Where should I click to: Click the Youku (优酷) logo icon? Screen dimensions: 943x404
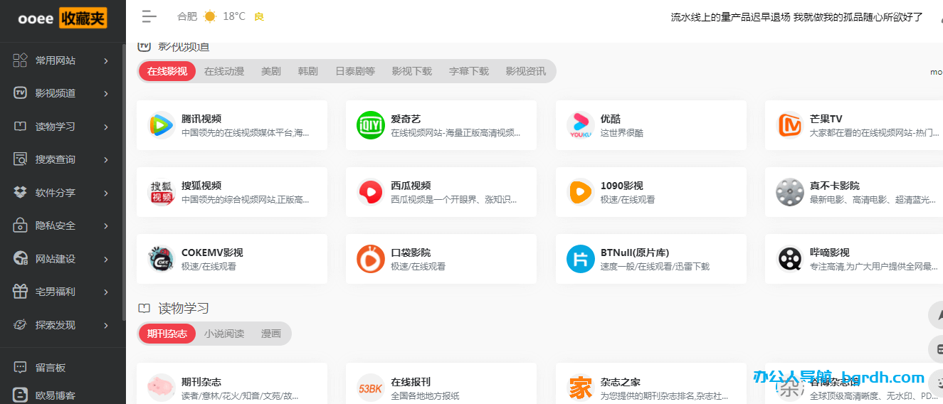pos(581,125)
